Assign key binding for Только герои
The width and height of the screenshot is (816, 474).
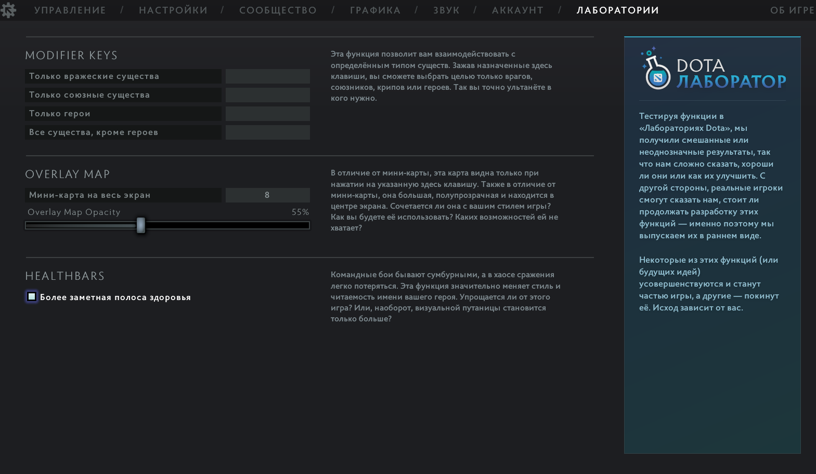[x=268, y=114]
